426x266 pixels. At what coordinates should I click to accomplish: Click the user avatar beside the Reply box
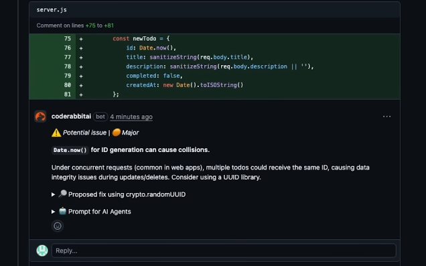(42, 251)
